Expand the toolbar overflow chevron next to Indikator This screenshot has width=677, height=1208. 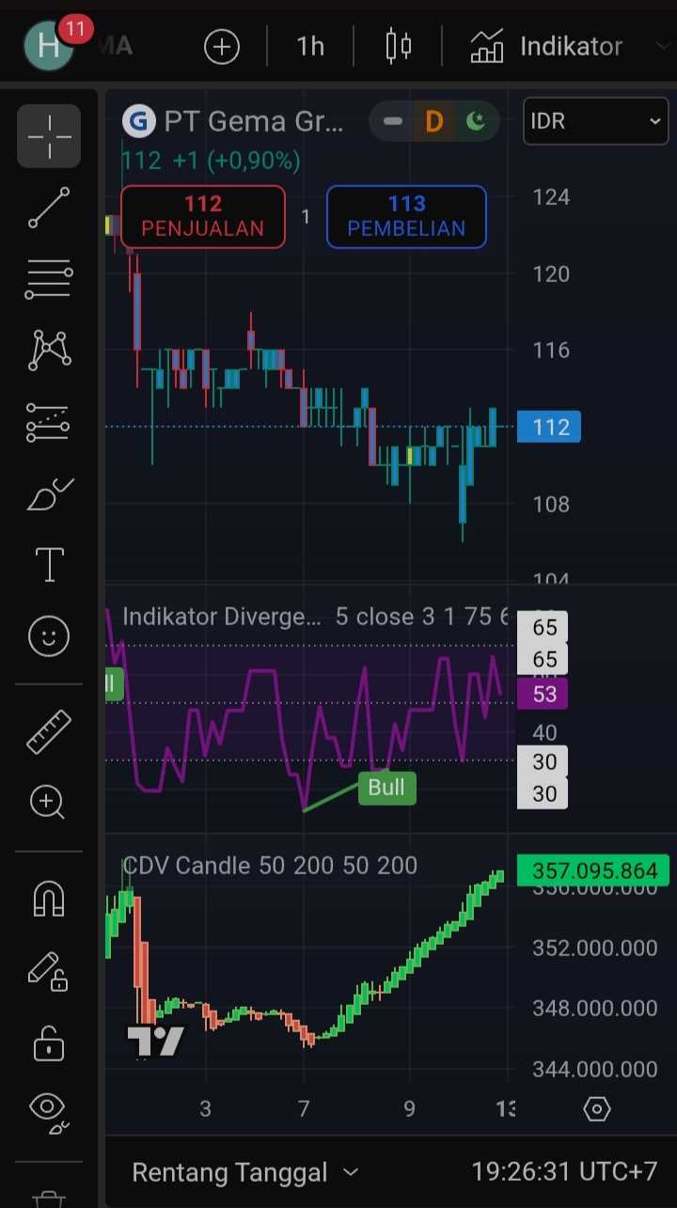click(x=661, y=46)
